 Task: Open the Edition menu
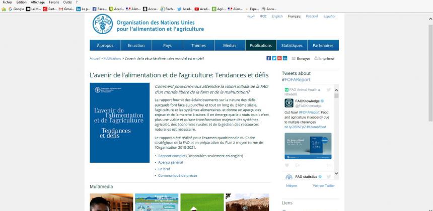click(21, 2)
